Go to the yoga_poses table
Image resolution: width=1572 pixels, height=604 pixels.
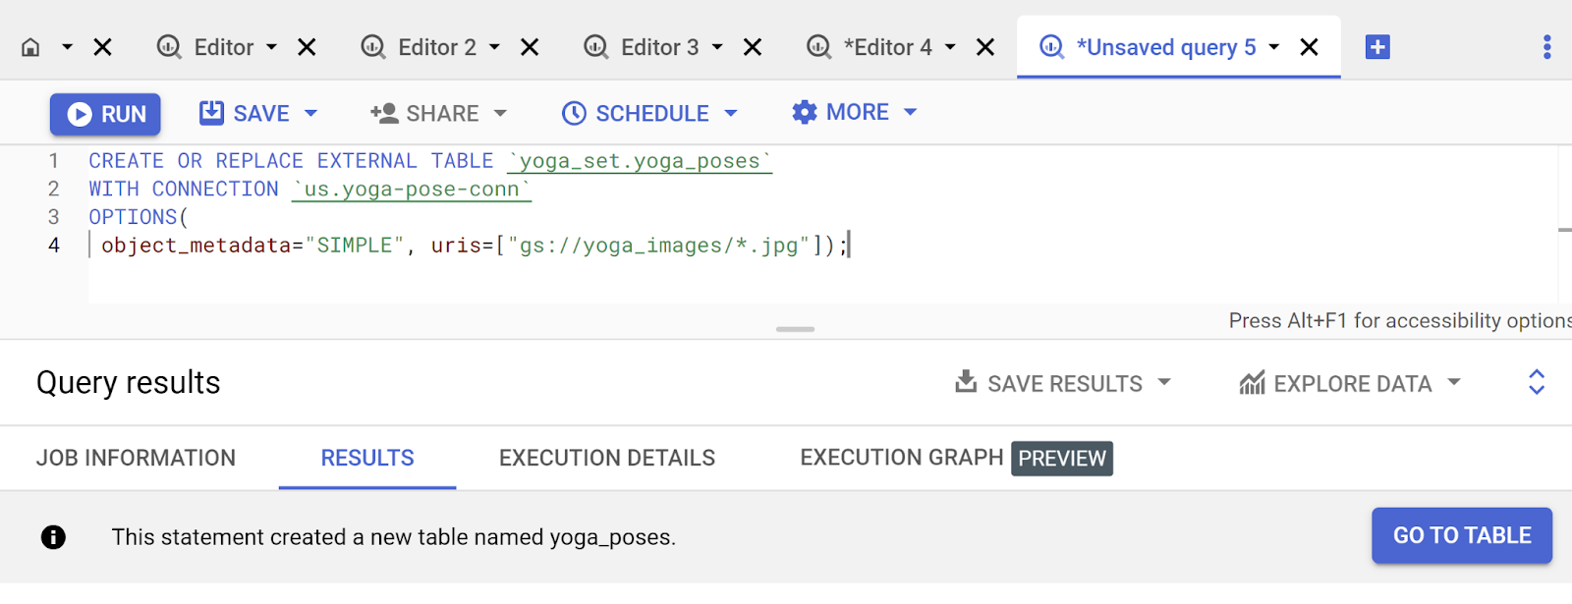tap(1461, 535)
